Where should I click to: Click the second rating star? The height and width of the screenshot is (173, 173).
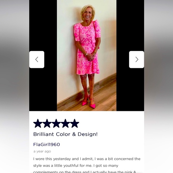click(47, 123)
